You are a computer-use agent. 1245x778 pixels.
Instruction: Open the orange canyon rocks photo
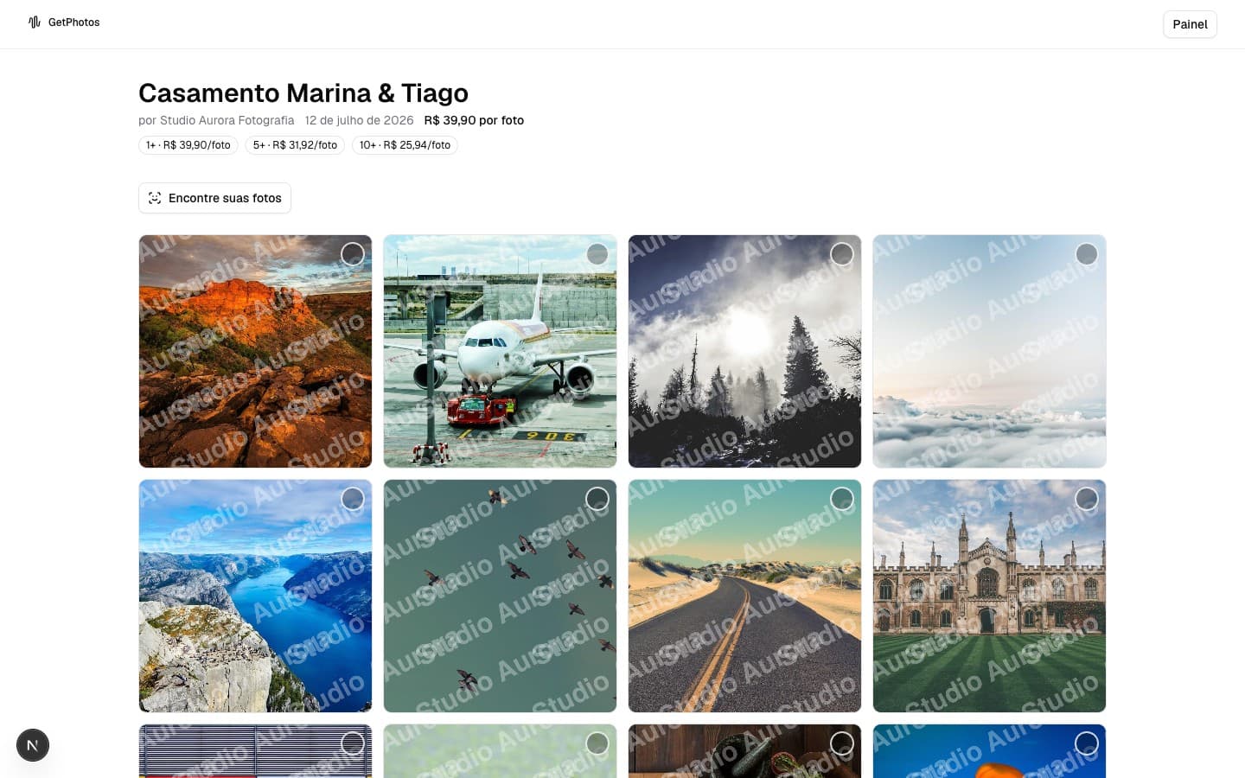(x=255, y=352)
